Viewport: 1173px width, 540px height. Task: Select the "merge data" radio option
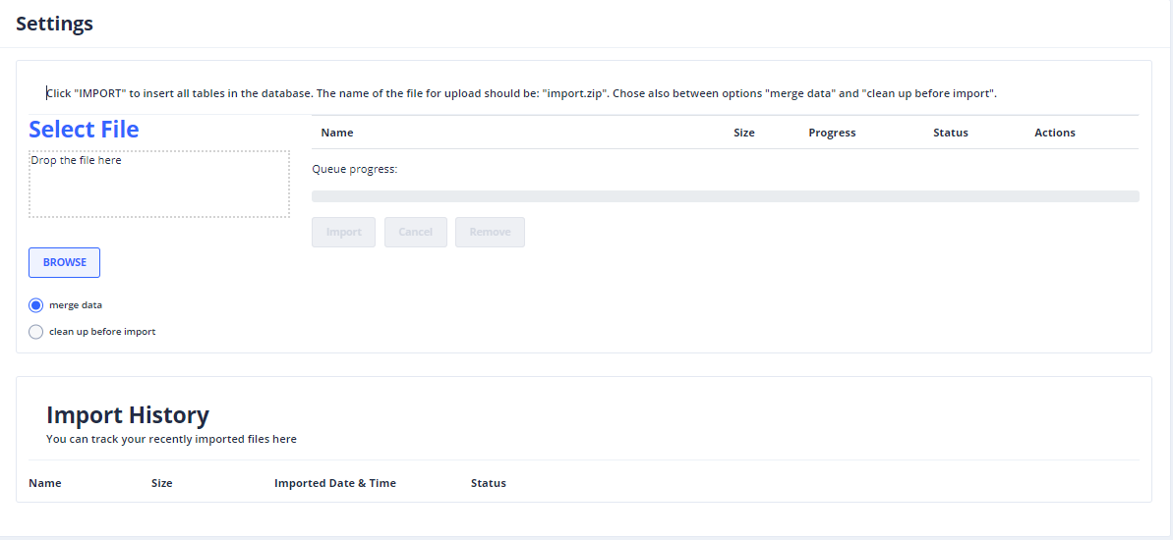click(x=36, y=305)
